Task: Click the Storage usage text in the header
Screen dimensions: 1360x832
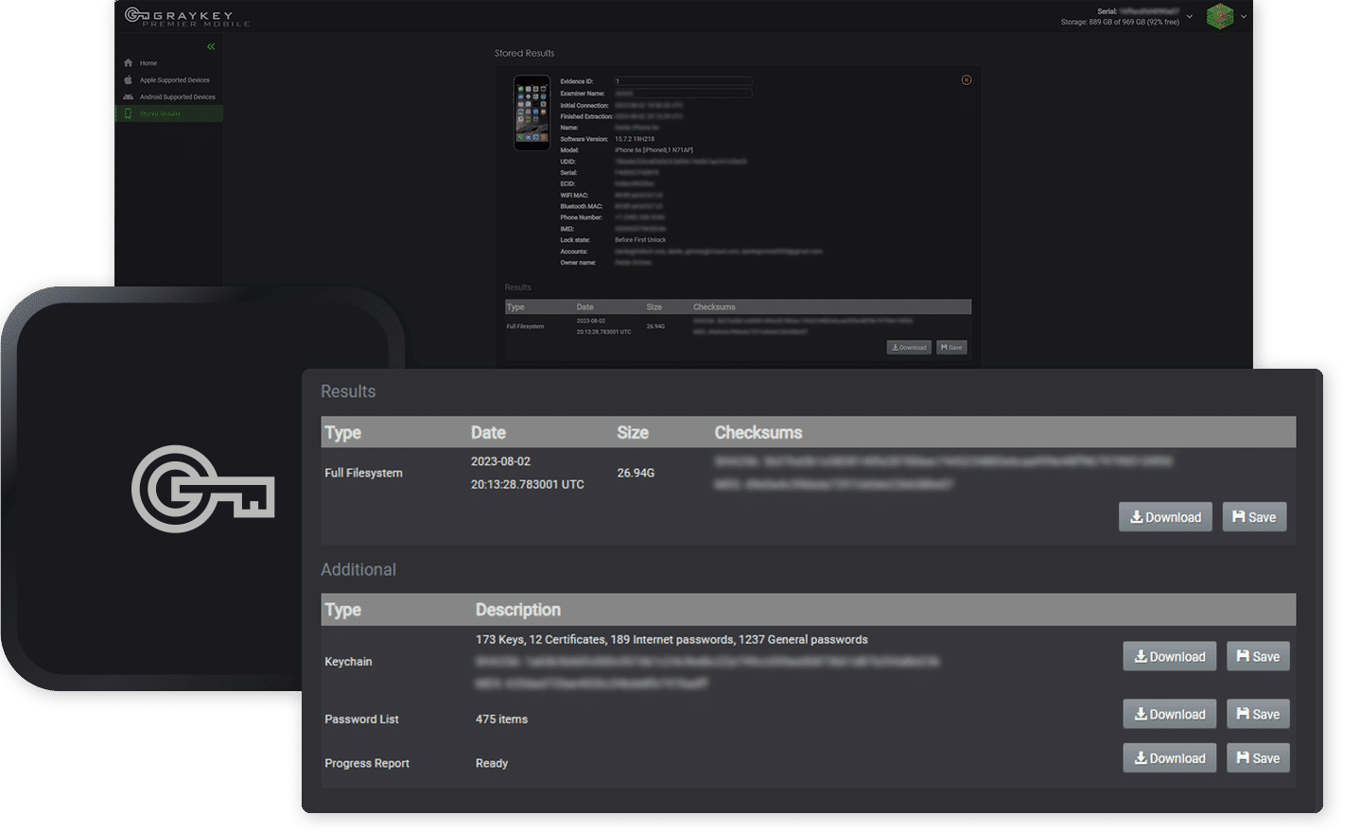Action: 1120,22
